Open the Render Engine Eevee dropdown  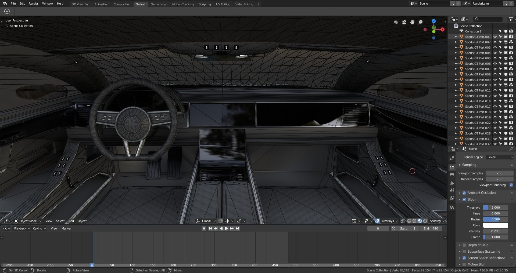pos(500,157)
